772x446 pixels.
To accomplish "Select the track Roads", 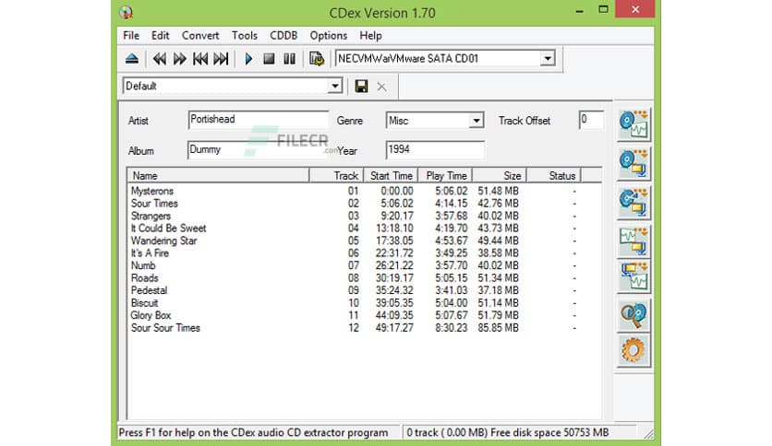I will pos(145,278).
